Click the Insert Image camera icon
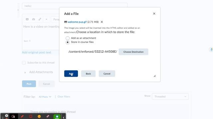The height and width of the screenshot is (119, 213). [x=34, y=19]
